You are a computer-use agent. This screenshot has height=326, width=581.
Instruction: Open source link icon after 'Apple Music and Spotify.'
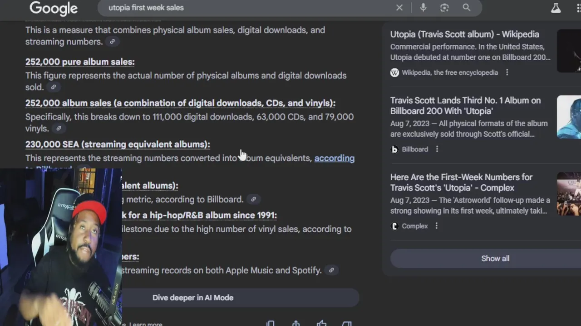tap(331, 270)
